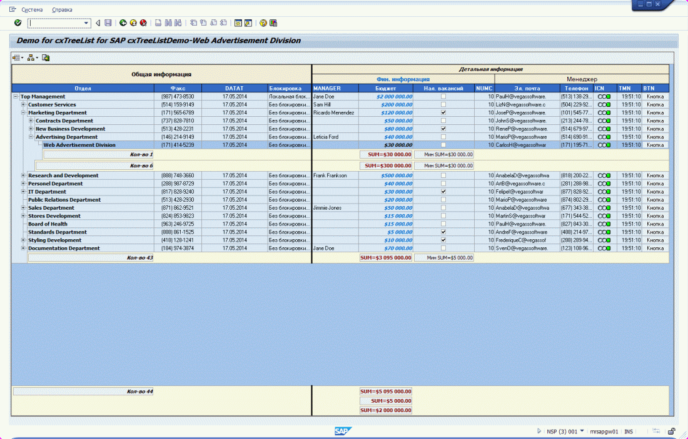Uncheck vacancy checkbox for Standards Department

(x=443, y=232)
